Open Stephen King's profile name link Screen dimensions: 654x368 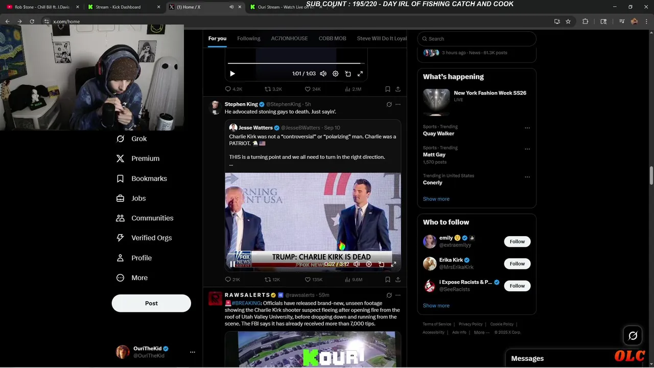241,104
